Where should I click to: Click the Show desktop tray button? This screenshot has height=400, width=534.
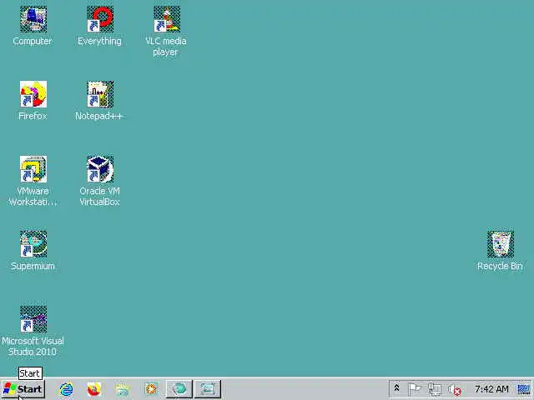tap(524, 389)
